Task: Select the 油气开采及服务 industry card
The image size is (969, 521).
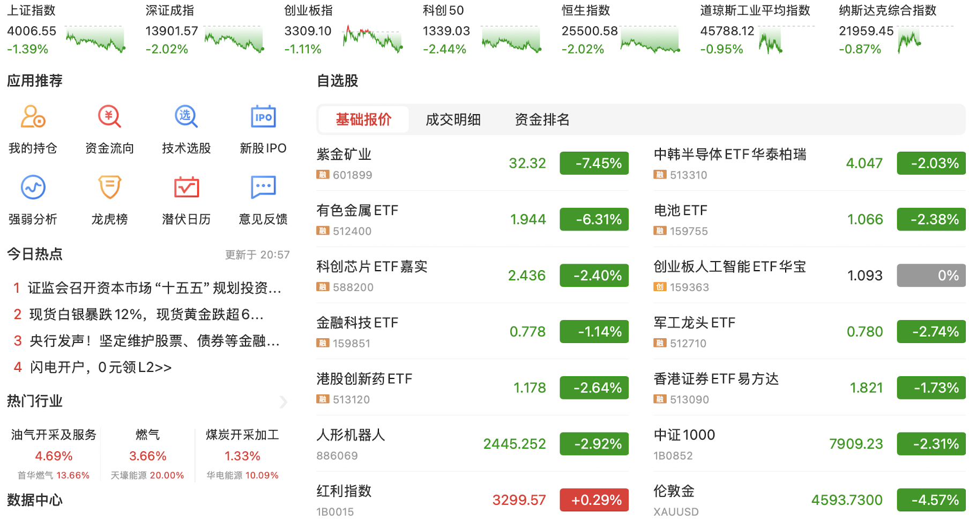Action: click(x=54, y=453)
